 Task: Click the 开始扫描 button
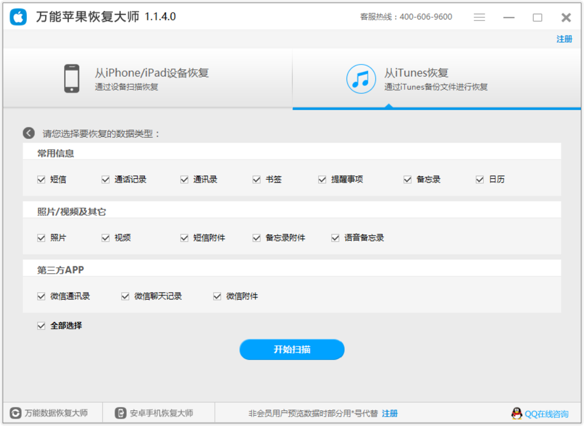click(292, 349)
